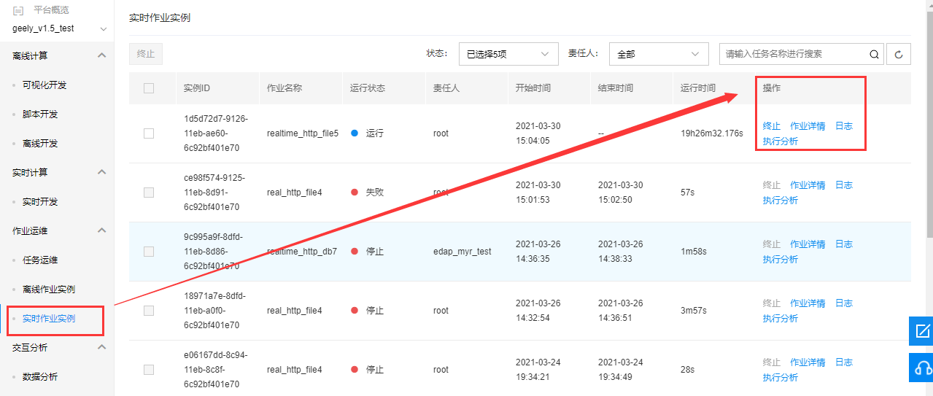933x396 pixels.
Task: Collapse the 作业运维 sidebar section
Action: (101, 230)
